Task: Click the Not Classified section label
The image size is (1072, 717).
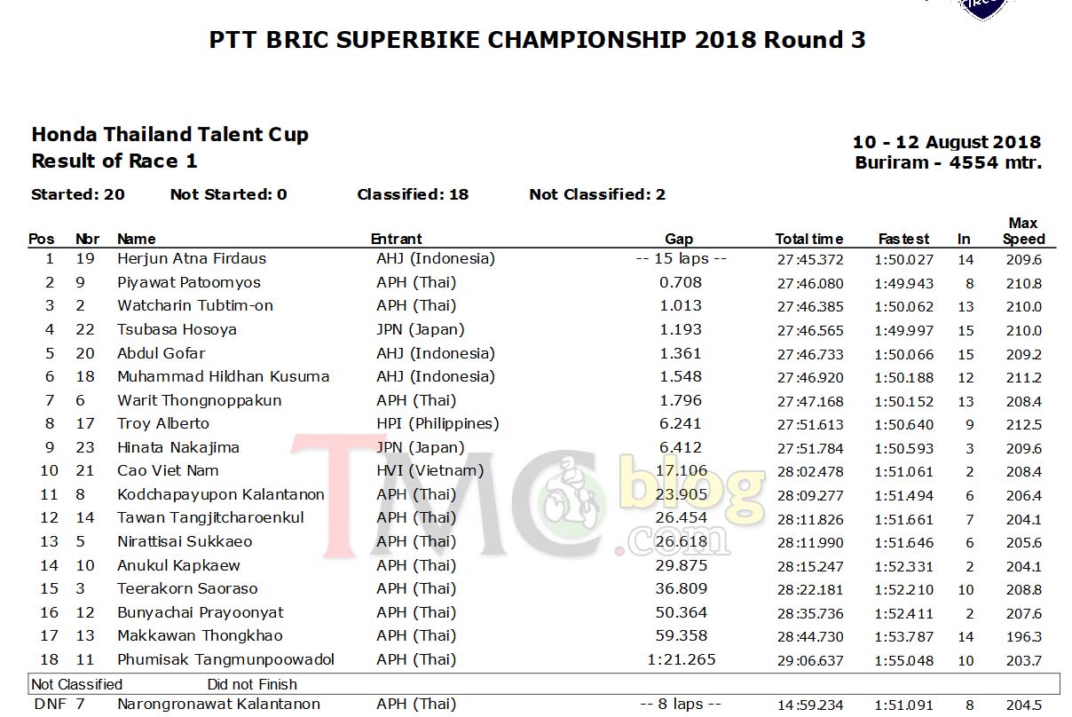Action: click(76, 684)
